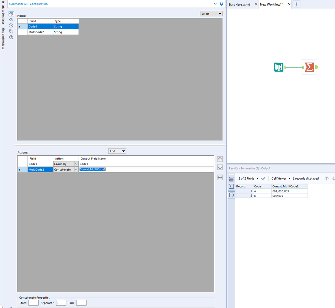Click Action column header in Actions grid
Image resolution: width=335 pixels, height=308 pixels.
(66, 159)
